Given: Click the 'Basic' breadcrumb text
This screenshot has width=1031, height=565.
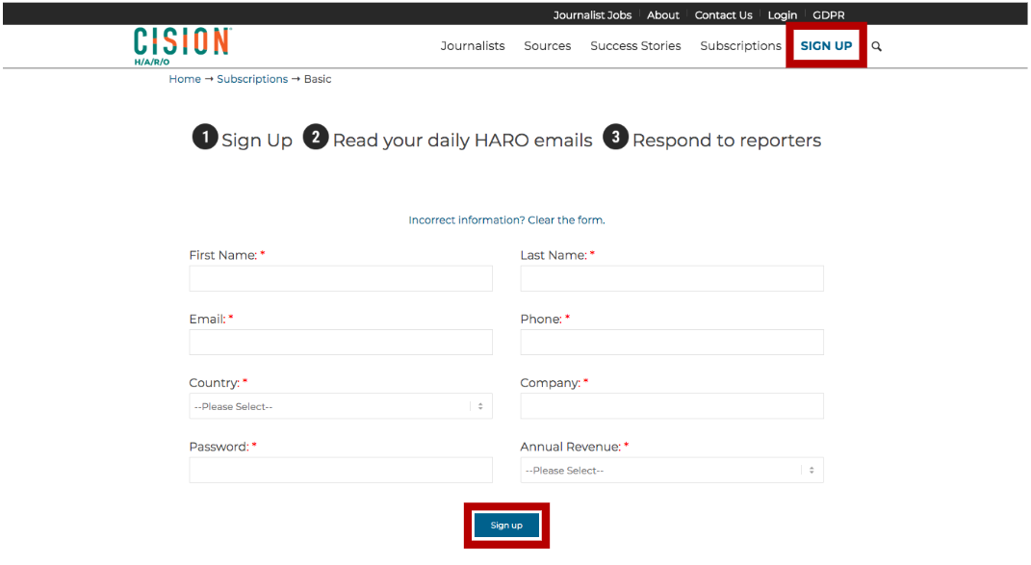Looking at the screenshot, I should [x=318, y=79].
